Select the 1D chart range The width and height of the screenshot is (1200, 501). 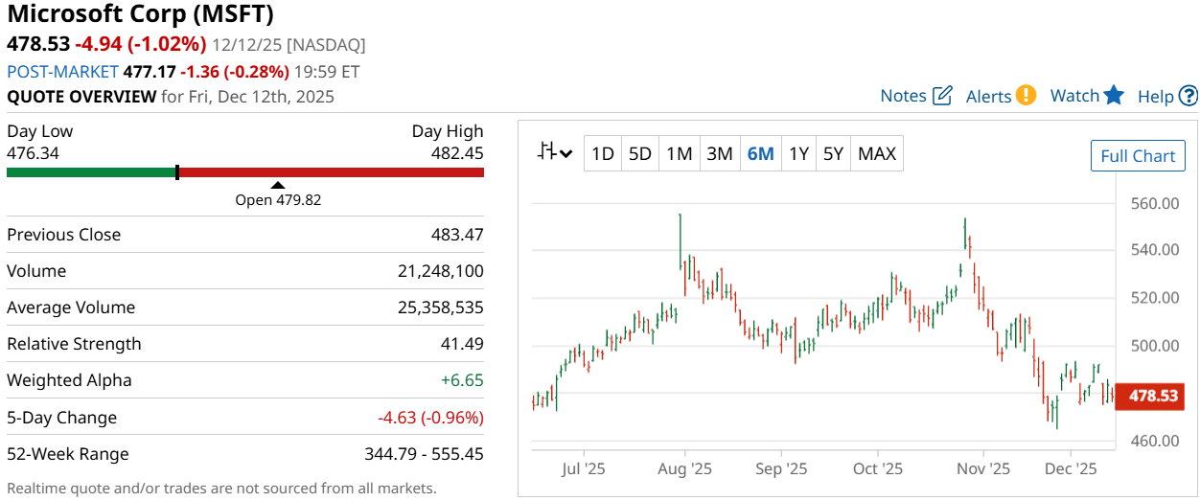[x=602, y=153]
